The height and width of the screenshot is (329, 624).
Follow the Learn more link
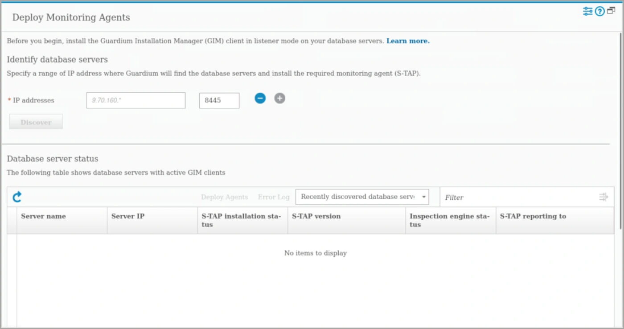pos(408,41)
